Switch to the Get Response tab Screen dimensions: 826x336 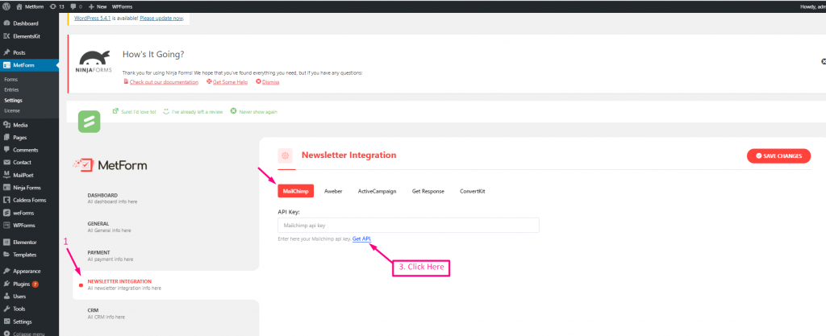(428, 192)
